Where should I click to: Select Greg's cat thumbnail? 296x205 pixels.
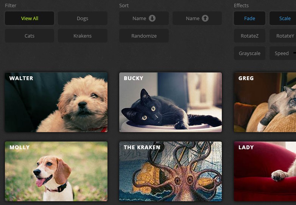pyautogui.click(x=265, y=102)
